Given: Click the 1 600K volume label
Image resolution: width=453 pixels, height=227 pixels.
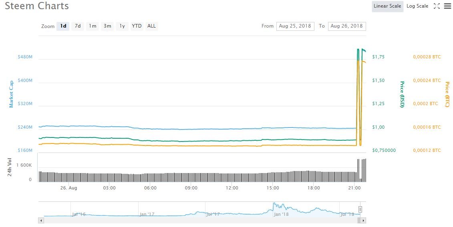Looking at the screenshot, I should point(24,165).
